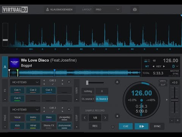This screenshot has width=182, height=137.
Task: Toggle the HiHat stem pad
Action: [x=33, y=126]
